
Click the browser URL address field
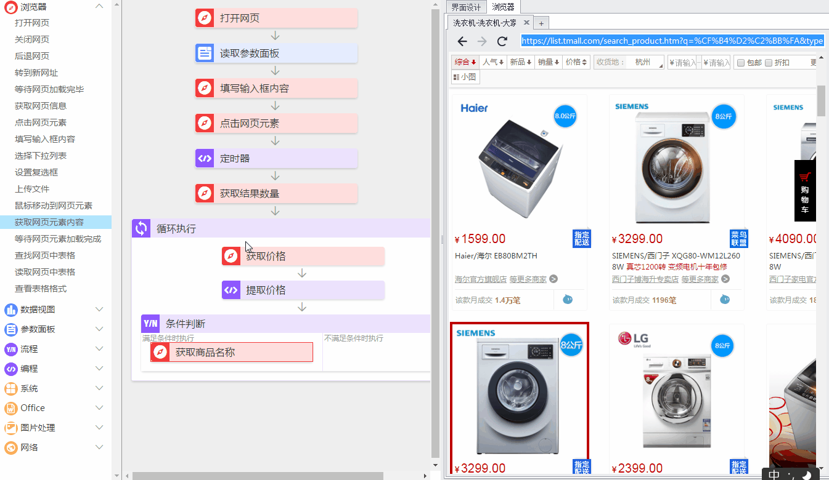(672, 41)
